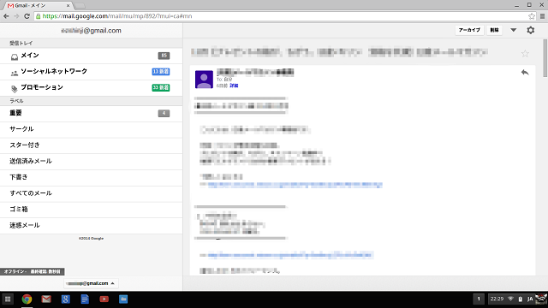Open プロモーション category
The width and height of the screenshot is (548, 308).
pos(92,88)
